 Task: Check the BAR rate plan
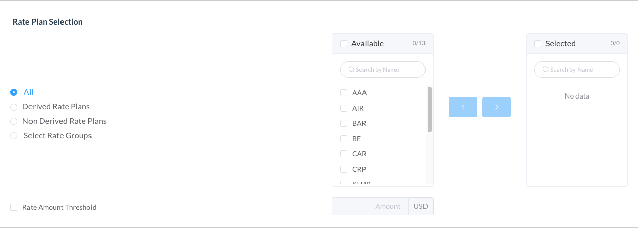pos(344,123)
